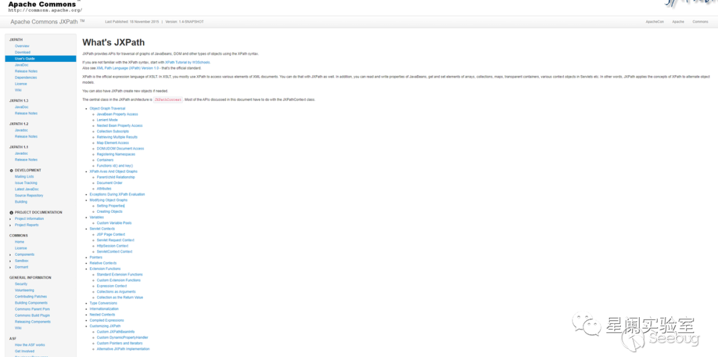Jump to HttpSession Context
The height and width of the screenshot is (357, 718).
pos(112,246)
